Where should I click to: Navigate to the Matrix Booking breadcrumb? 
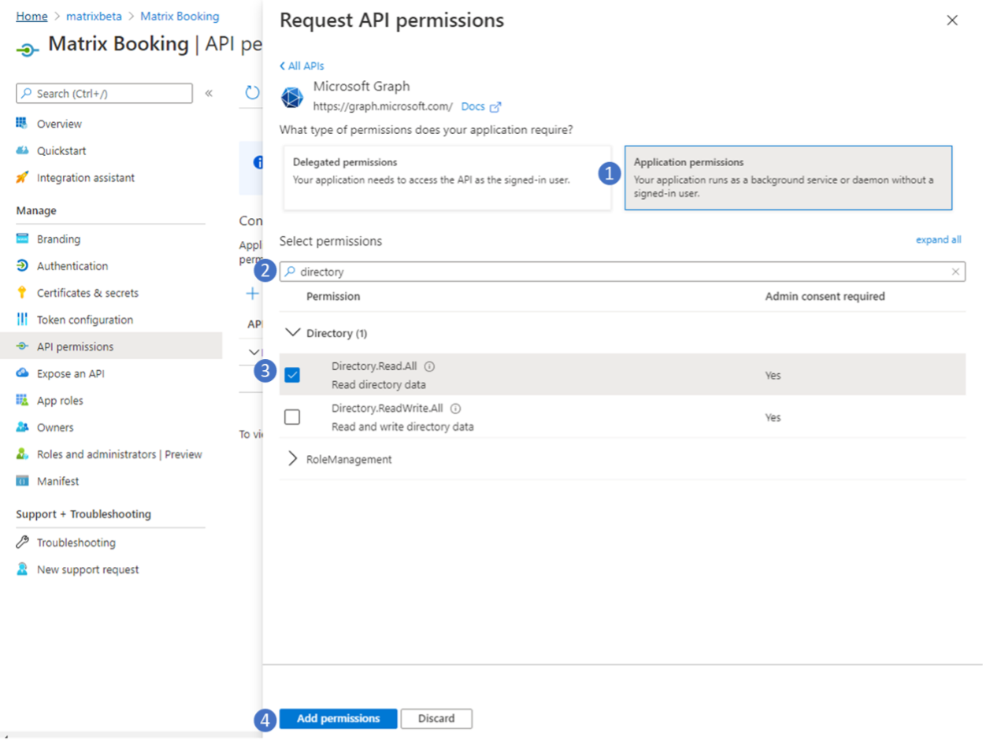click(x=180, y=16)
